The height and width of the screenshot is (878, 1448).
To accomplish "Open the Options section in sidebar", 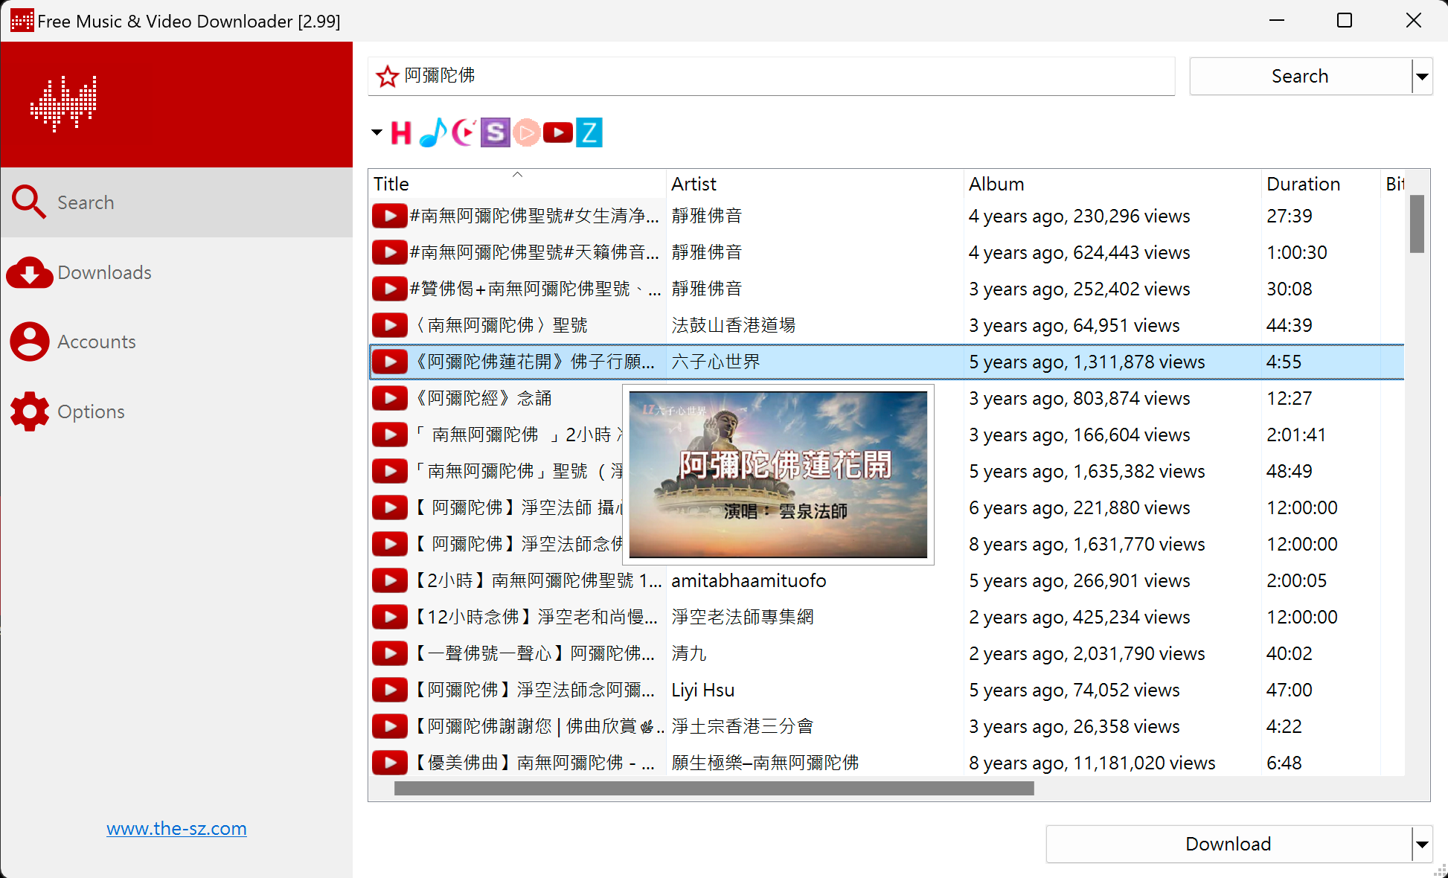I will click(x=176, y=411).
